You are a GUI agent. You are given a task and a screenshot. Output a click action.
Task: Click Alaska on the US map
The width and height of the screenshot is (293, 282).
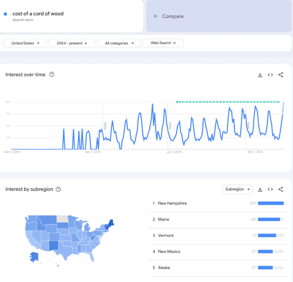pos(34,256)
